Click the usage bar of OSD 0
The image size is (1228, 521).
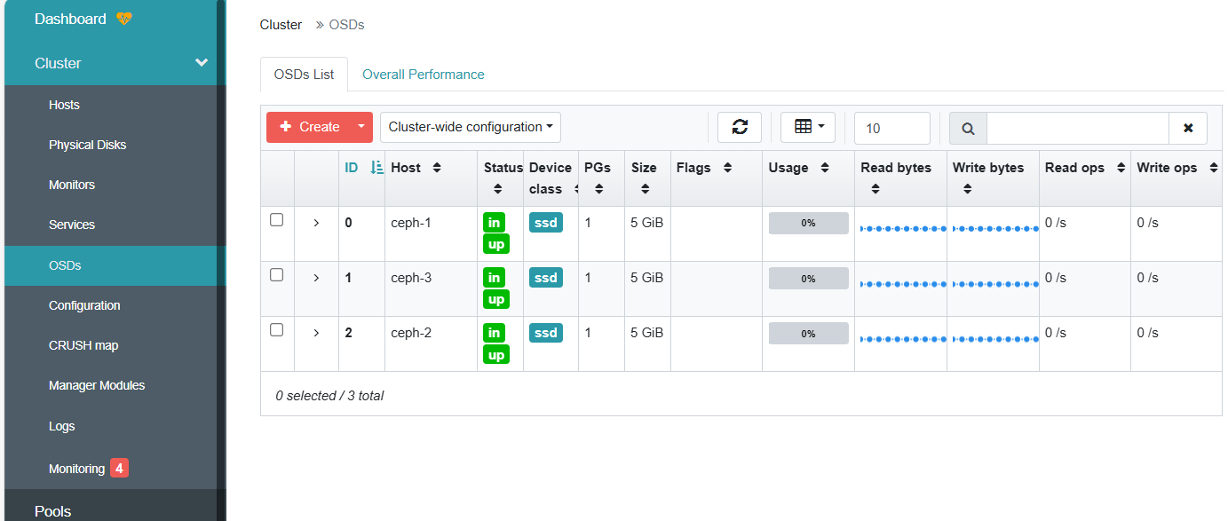coord(808,223)
